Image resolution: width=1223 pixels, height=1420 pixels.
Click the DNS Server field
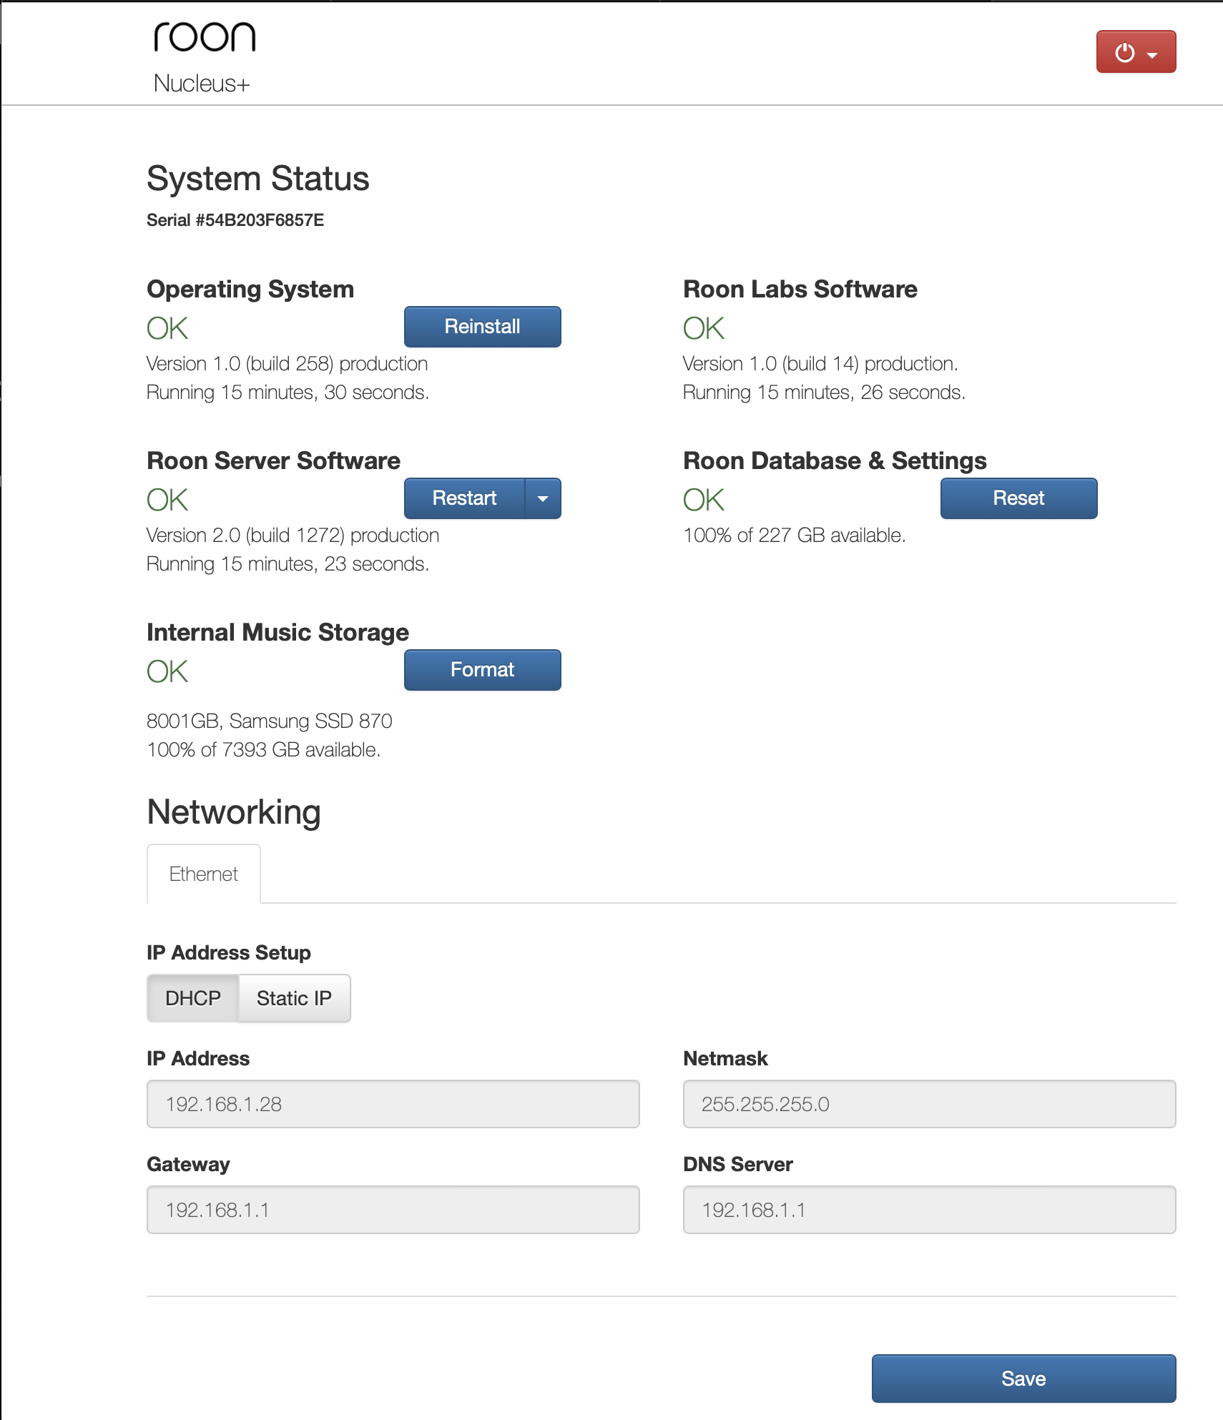point(928,1210)
